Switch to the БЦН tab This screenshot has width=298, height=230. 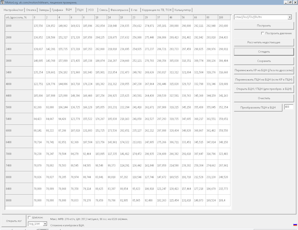[69, 10]
